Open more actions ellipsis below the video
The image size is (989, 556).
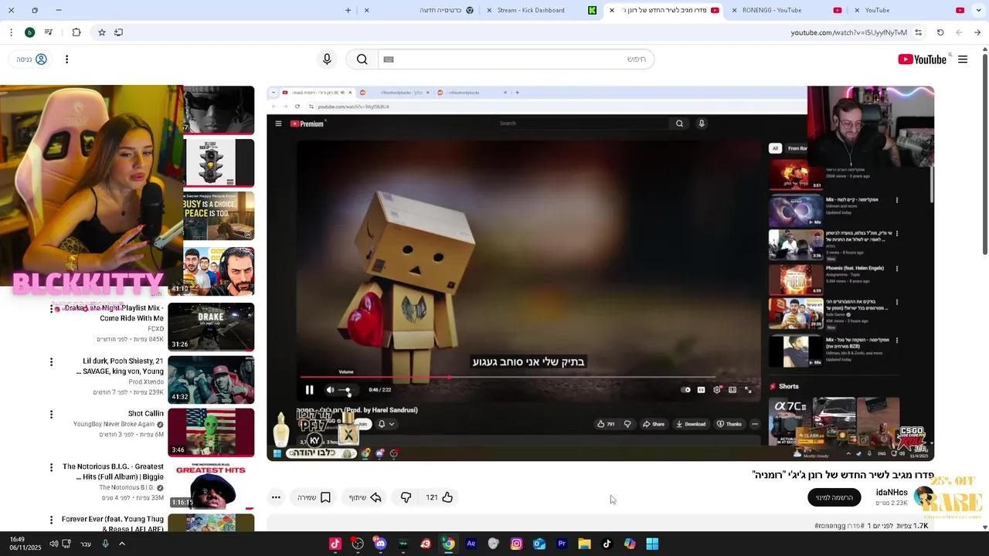tap(276, 497)
